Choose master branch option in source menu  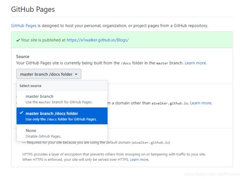tap(62, 99)
